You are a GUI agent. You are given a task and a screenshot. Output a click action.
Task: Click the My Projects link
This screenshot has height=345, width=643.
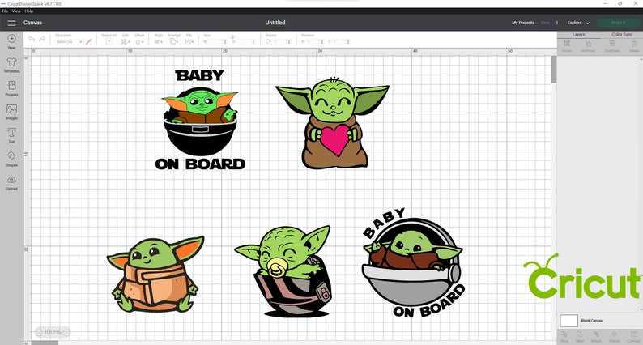[523, 23]
